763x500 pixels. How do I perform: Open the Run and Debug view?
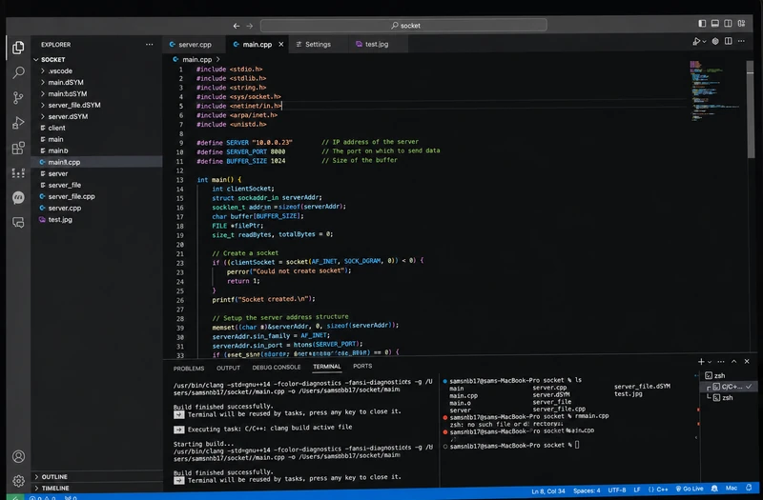point(18,123)
